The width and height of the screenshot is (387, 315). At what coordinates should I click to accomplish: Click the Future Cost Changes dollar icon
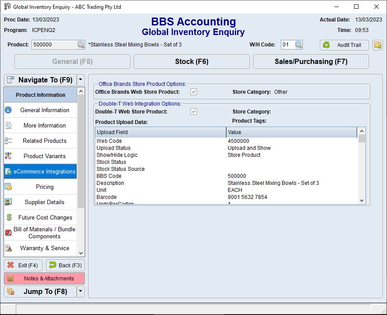(x=8, y=217)
